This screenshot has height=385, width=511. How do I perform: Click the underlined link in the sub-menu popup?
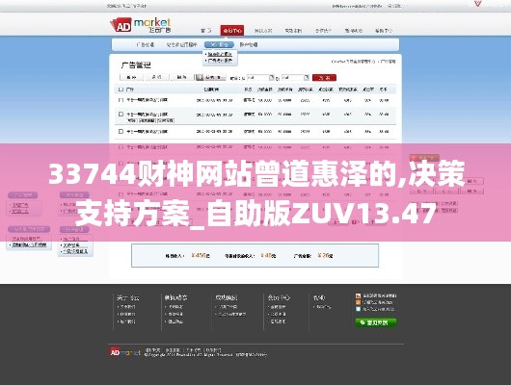click(x=219, y=54)
